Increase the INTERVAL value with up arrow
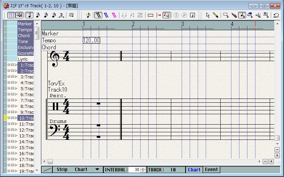 [143, 169]
